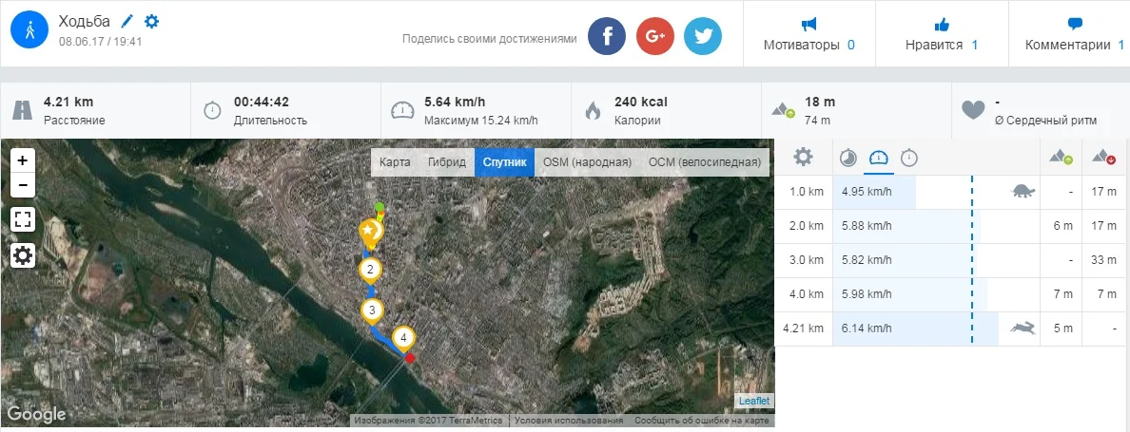Click the Google logo on map
The image size is (1130, 432).
pyautogui.click(x=36, y=415)
